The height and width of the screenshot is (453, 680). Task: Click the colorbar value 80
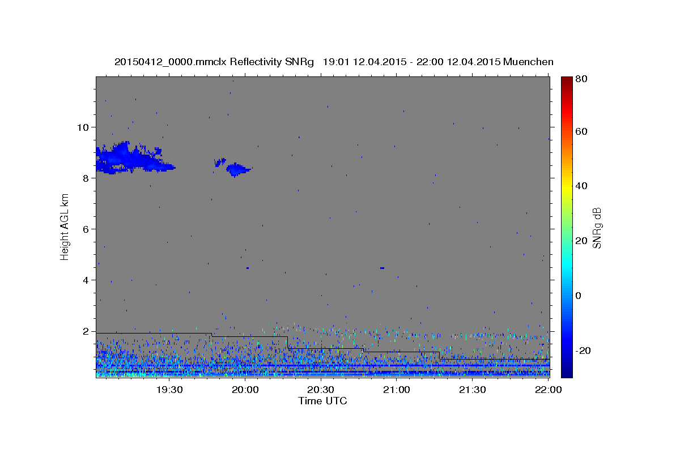583,80
